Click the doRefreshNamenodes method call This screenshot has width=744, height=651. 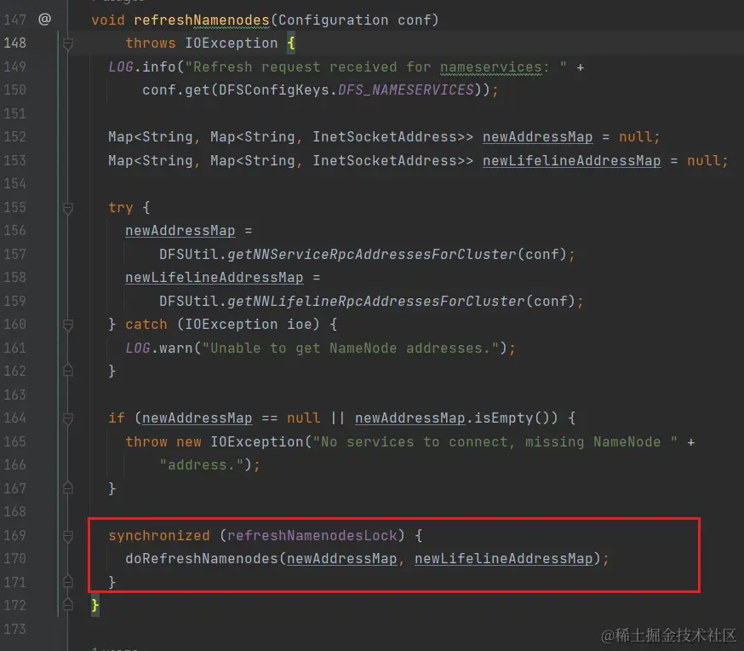pyautogui.click(x=202, y=559)
